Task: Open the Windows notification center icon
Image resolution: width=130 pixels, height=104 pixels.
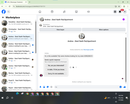Action: [x=127, y=98]
